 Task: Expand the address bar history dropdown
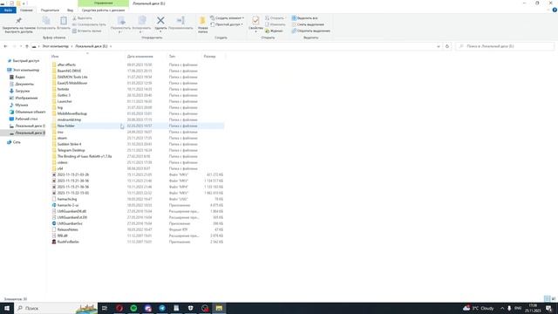[x=438, y=46]
